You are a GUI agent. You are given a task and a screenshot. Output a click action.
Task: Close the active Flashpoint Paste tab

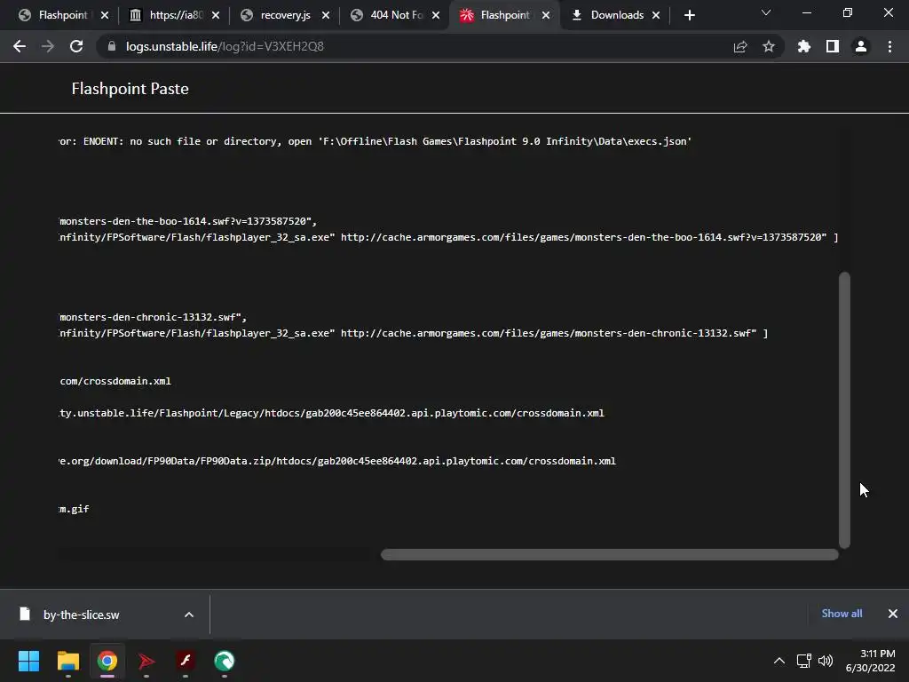(x=546, y=15)
